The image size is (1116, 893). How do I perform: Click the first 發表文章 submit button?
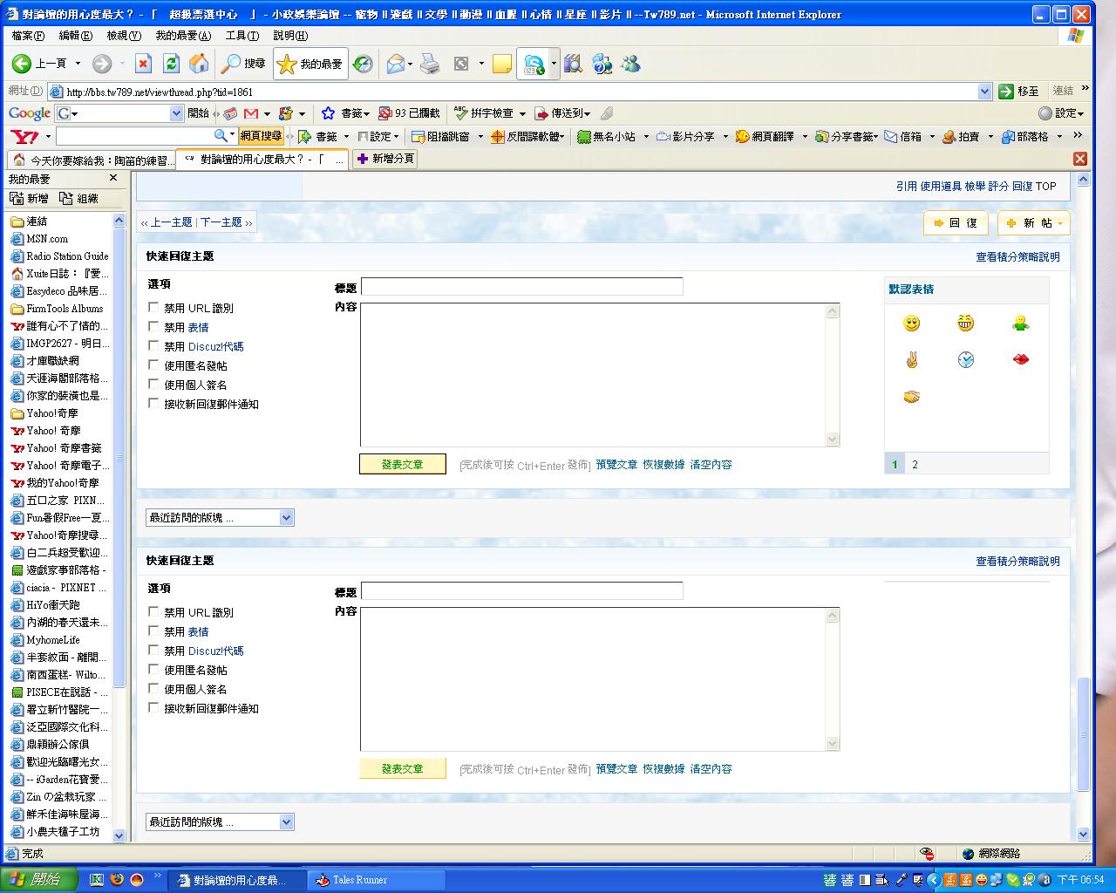click(402, 465)
